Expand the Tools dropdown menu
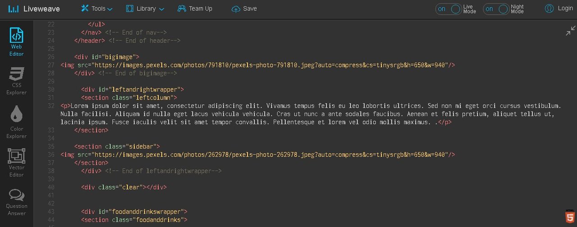Image resolution: width=577 pixels, height=227 pixels. (x=96, y=9)
